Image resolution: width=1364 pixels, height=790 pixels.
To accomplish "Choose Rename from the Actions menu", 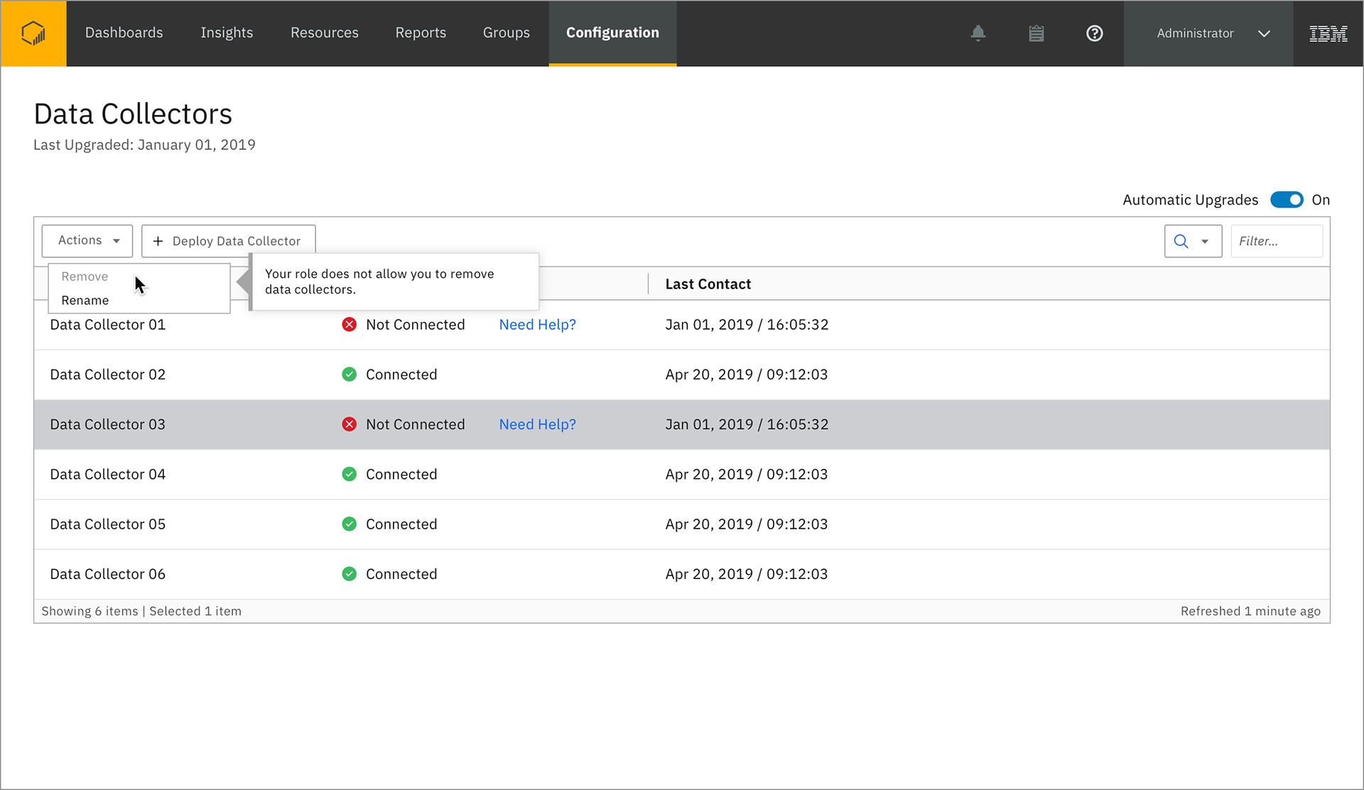I will pyautogui.click(x=85, y=301).
